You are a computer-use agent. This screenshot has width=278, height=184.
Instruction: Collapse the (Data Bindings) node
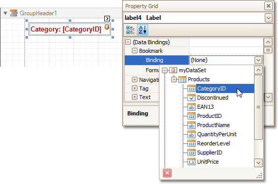[x=128, y=42]
